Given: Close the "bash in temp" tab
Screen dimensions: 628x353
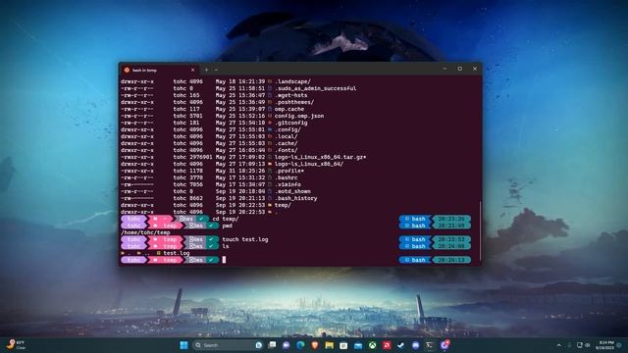Looking at the screenshot, I should pyautogui.click(x=192, y=70).
